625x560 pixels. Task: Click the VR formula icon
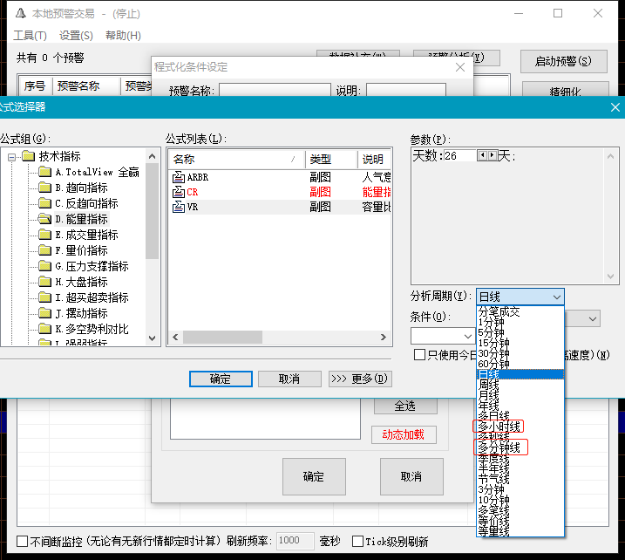(179, 208)
